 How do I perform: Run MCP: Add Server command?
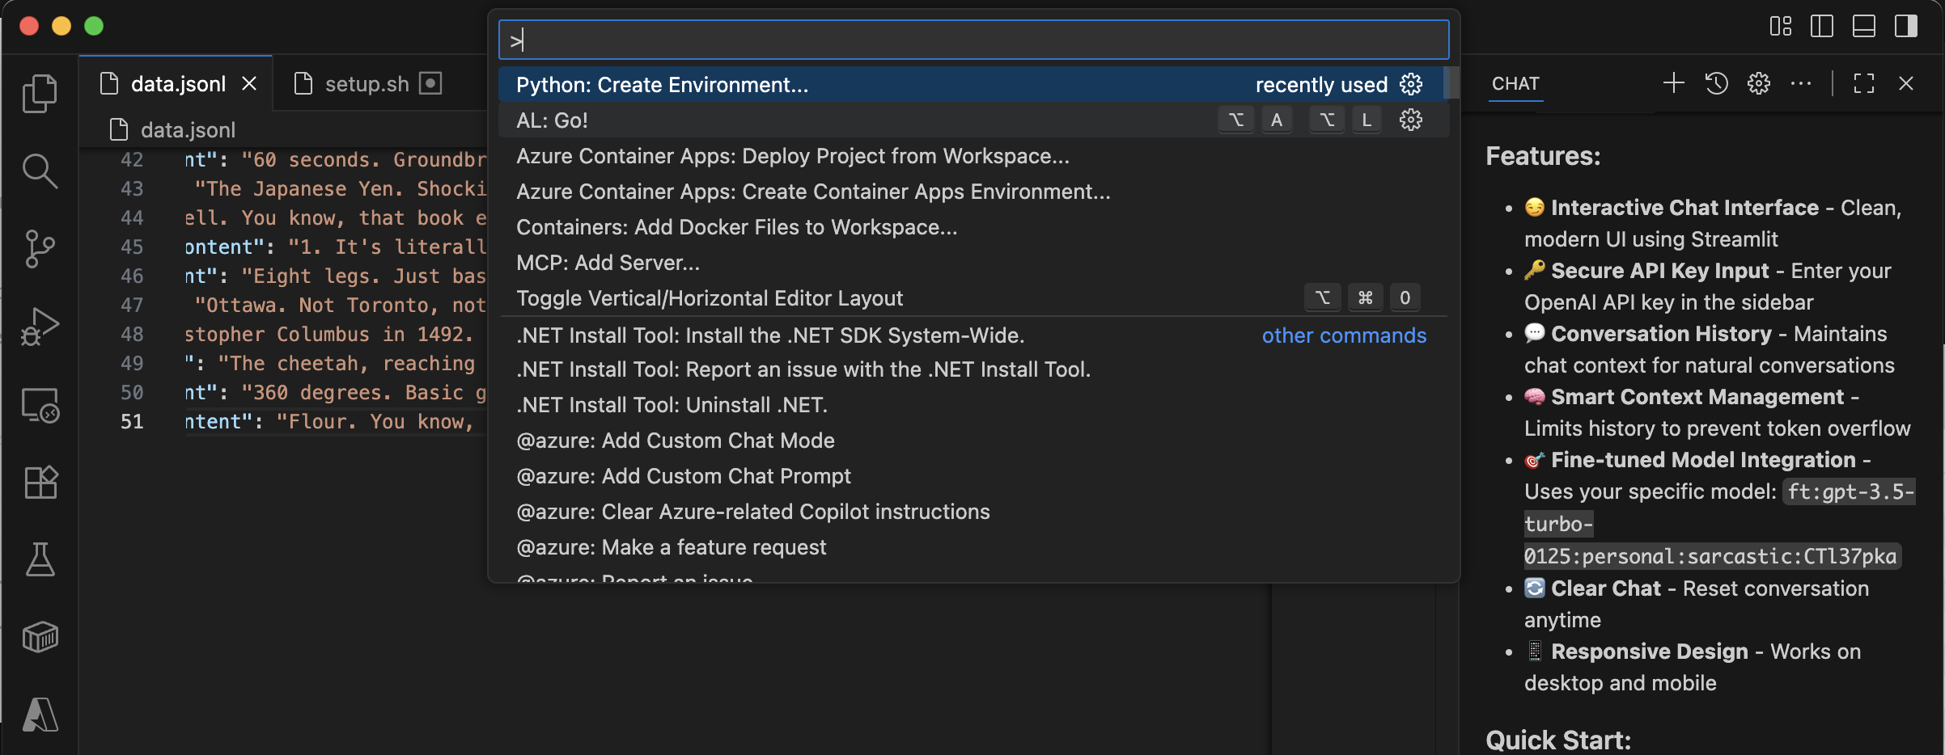click(608, 263)
